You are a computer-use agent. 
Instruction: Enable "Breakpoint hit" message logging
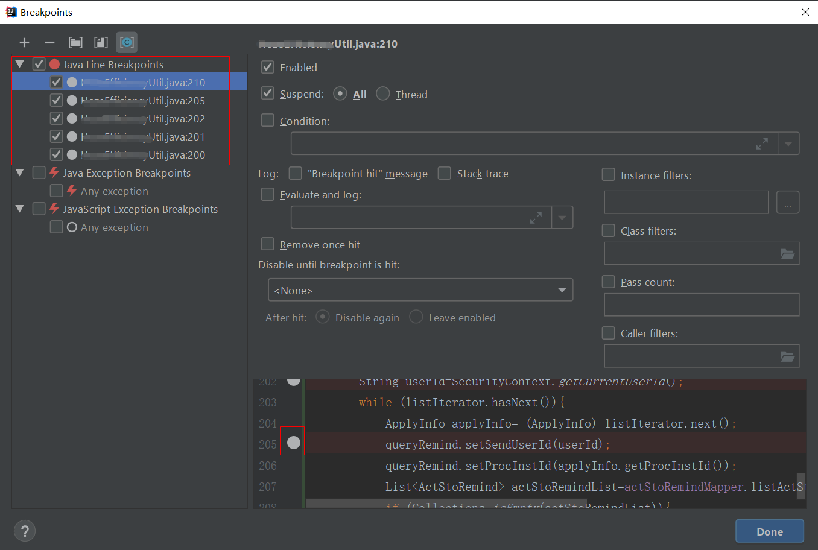[296, 173]
